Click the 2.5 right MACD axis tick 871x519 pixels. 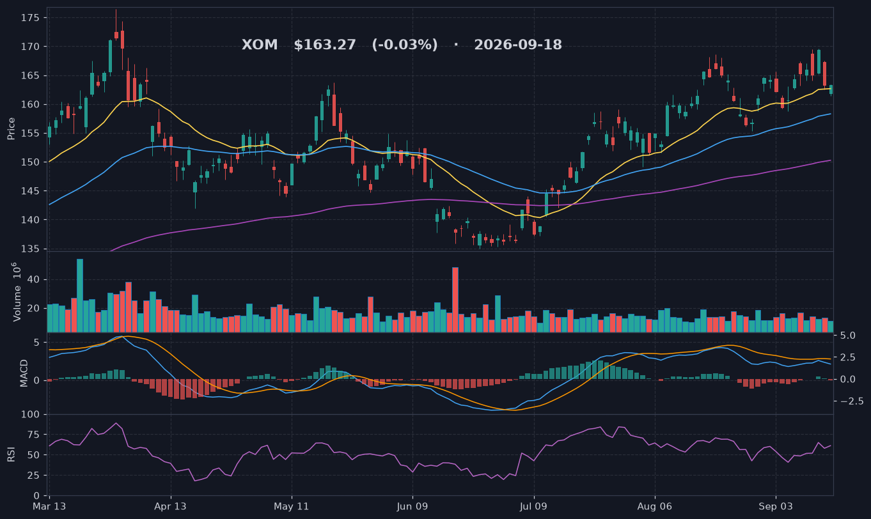click(x=847, y=357)
